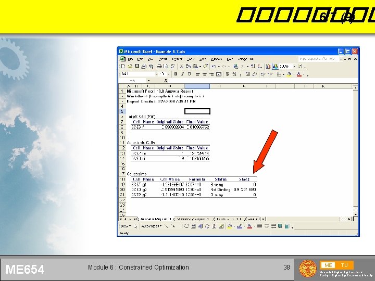This screenshot has width=375, height=281.
Task: Apply the Fill Color bucket in formatting toolbar
Action: pyautogui.click(x=290, y=74)
